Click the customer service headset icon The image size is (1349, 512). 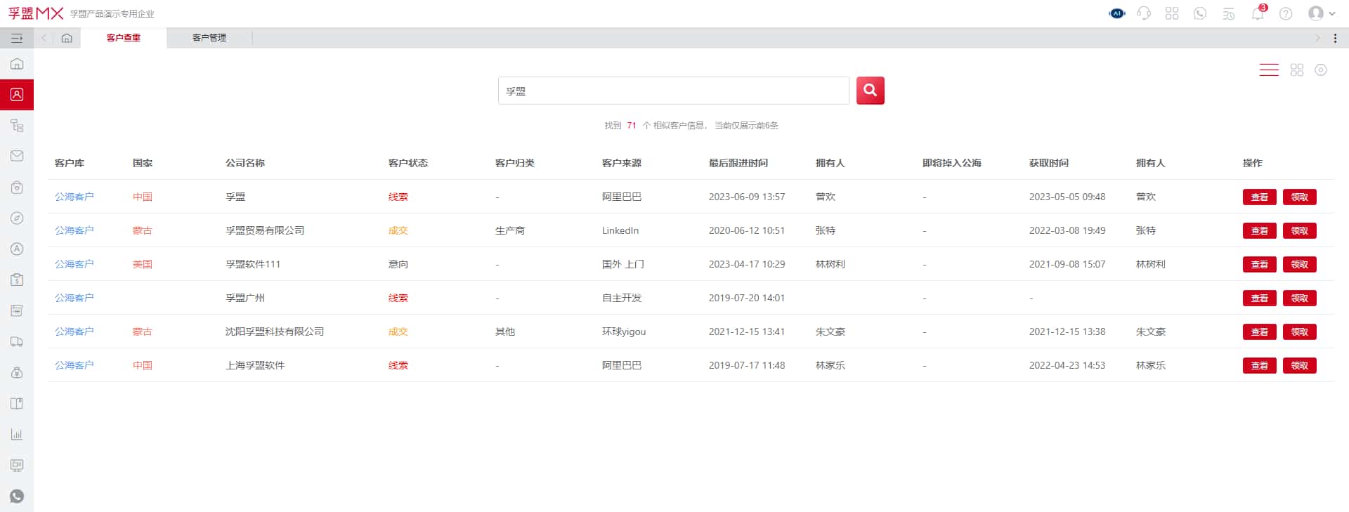click(x=1144, y=13)
